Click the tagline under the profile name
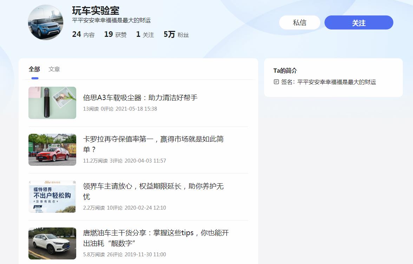This screenshot has height=264, width=413. (111, 20)
